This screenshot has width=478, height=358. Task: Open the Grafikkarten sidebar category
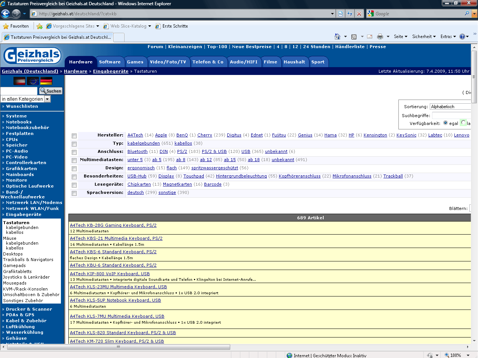pos(21,169)
